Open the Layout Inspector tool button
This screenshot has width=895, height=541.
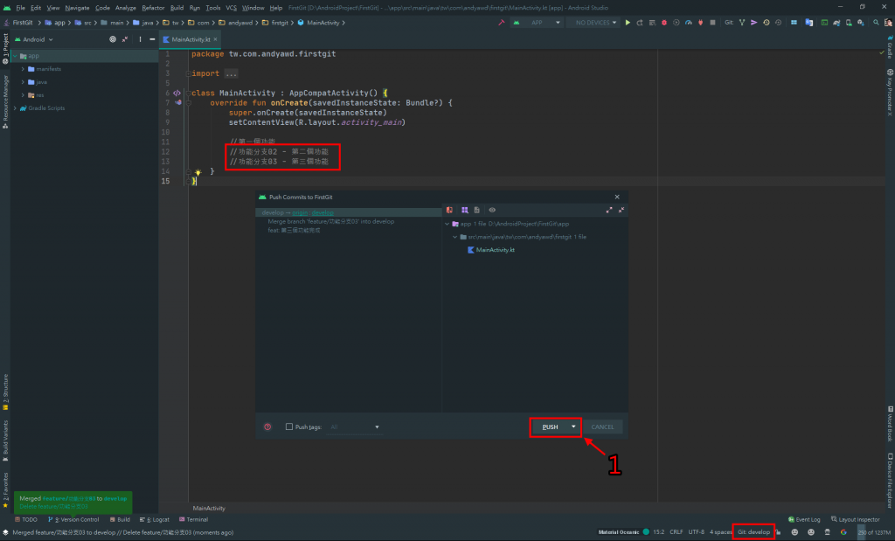click(x=855, y=520)
